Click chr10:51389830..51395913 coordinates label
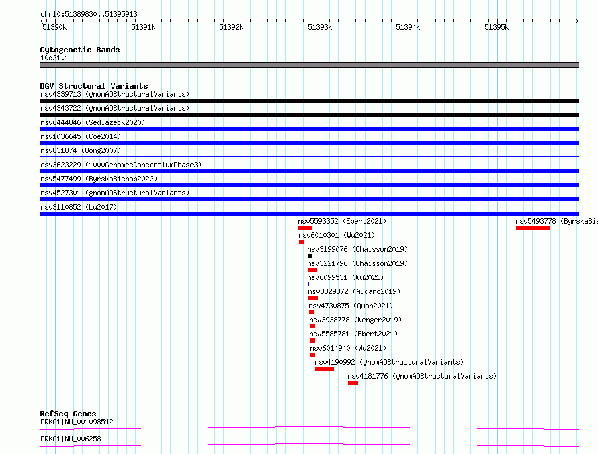 tap(89, 14)
